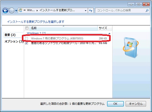Click the キャンセル button
Image resolution: width=152 pixels, height=112 pixels.
click(136, 104)
